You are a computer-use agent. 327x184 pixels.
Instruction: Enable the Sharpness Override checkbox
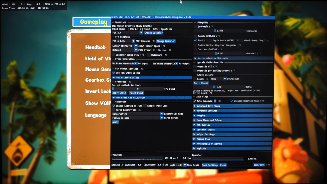195,27
